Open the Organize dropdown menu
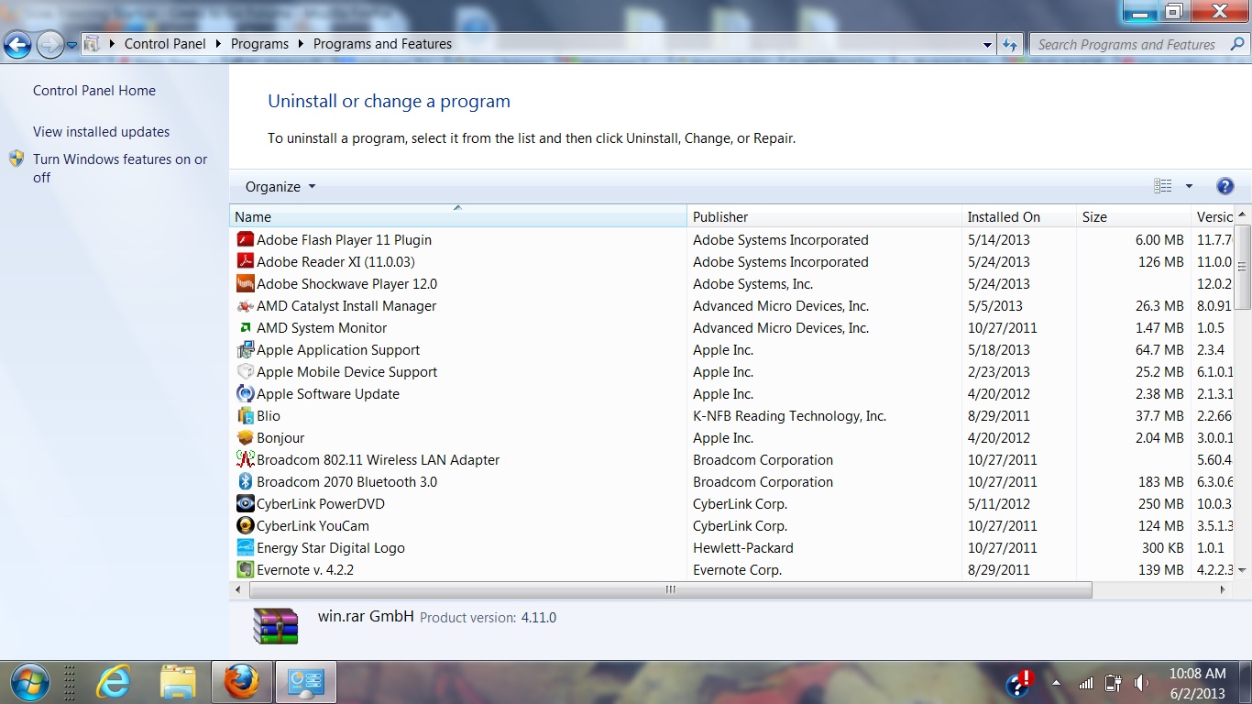This screenshot has width=1252, height=704. pos(280,186)
